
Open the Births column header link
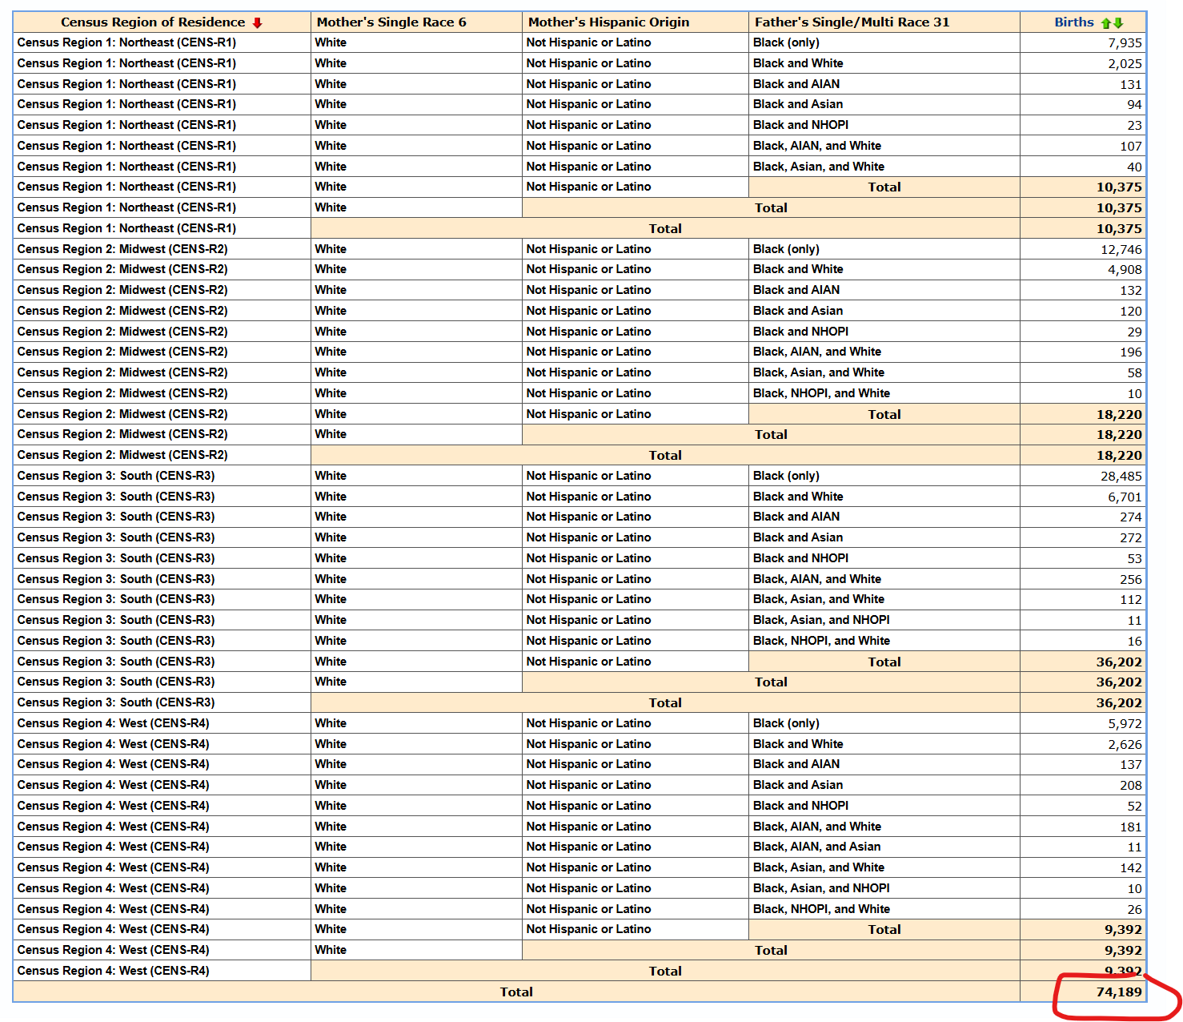tap(1074, 22)
